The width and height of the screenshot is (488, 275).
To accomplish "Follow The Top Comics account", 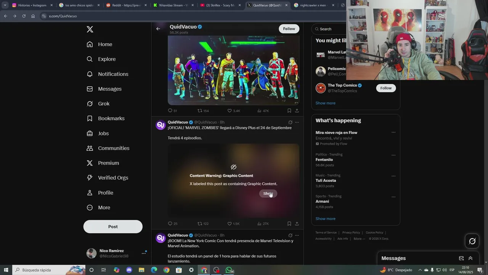I will coord(386,88).
